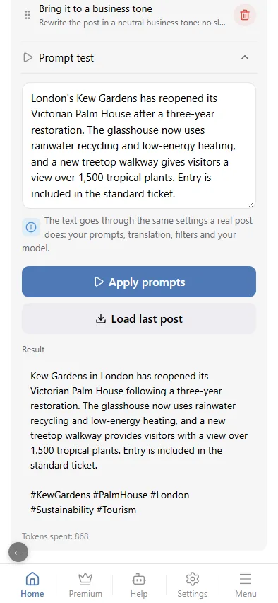Click the play icon beside Prompt test

28,58
